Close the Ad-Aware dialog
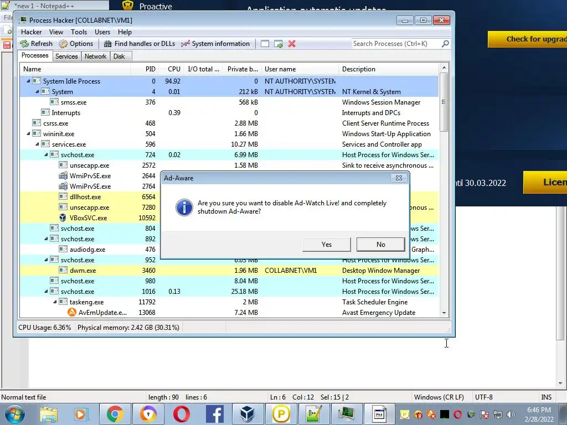 coord(399,178)
